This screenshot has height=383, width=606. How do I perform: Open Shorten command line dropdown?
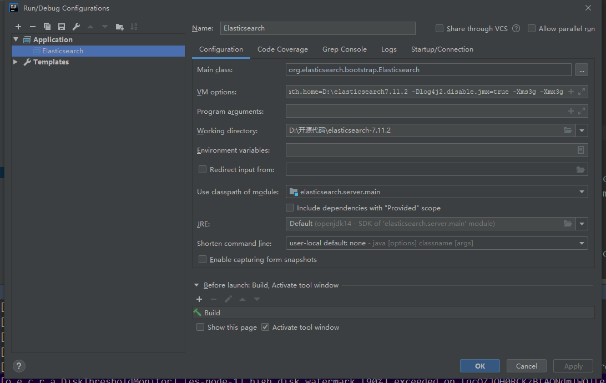click(x=582, y=243)
